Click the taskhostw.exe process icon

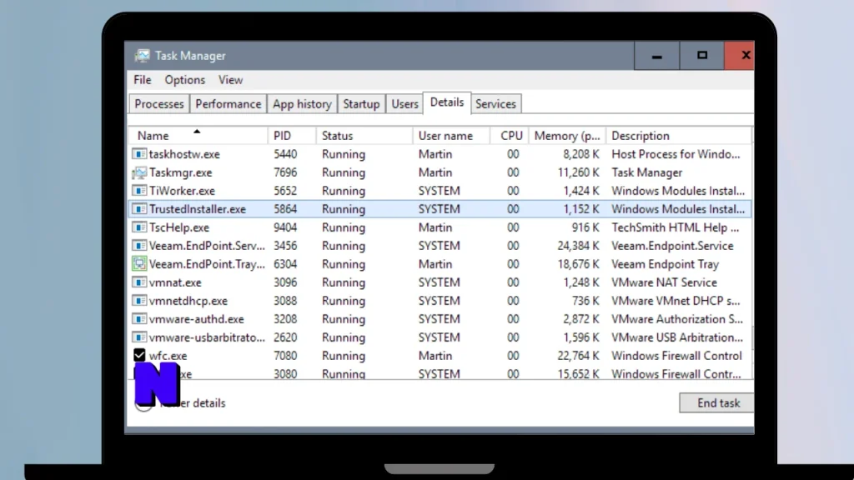(139, 154)
